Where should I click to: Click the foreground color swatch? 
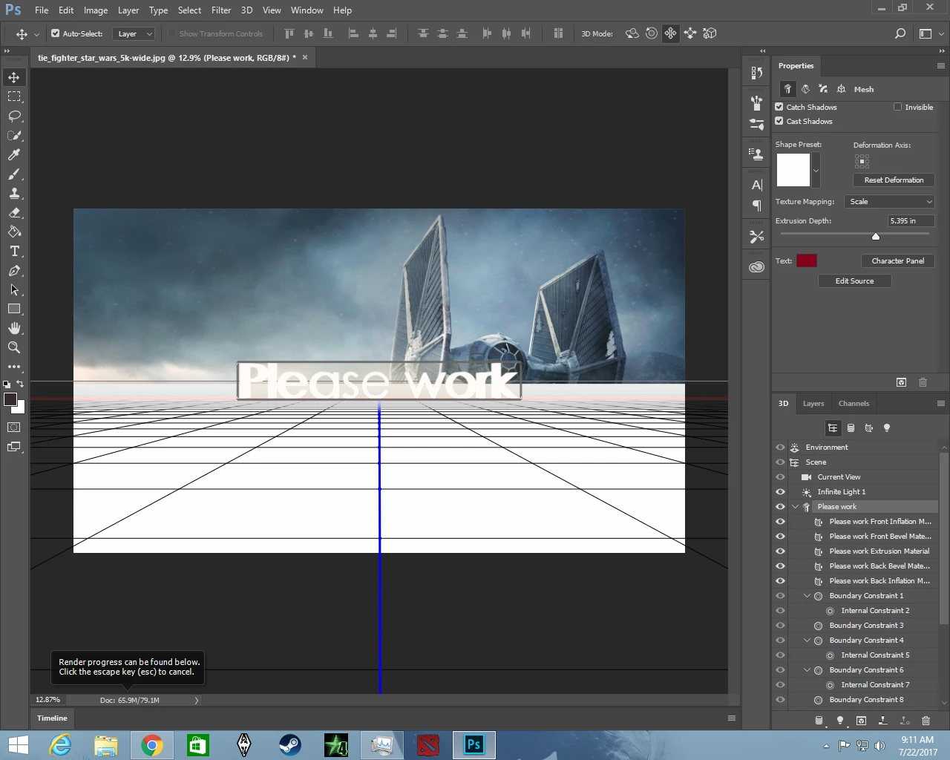point(10,400)
